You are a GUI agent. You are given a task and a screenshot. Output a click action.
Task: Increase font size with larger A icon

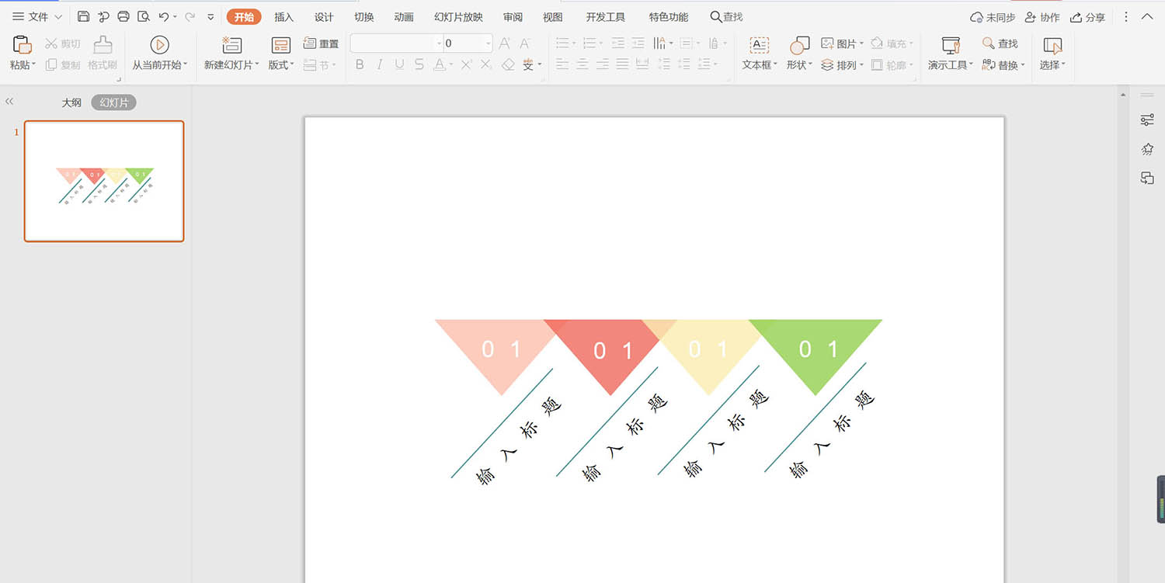pyautogui.click(x=505, y=43)
